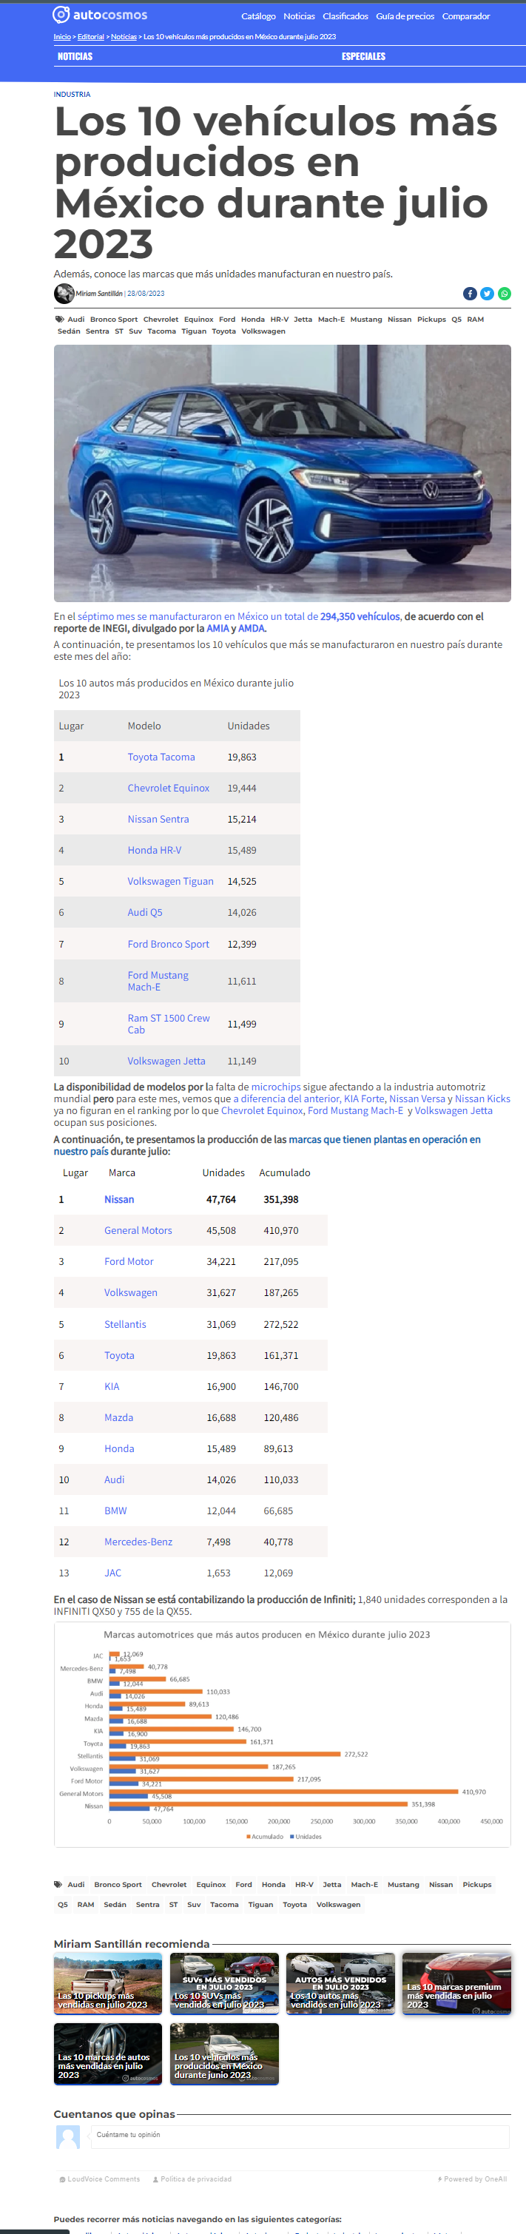Select the NOTICIAS tab
526x2234 pixels.
(x=75, y=56)
